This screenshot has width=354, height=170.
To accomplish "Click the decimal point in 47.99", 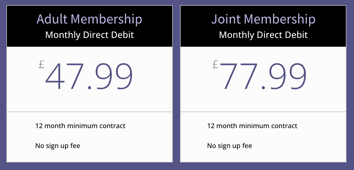I will coord(90,88).
